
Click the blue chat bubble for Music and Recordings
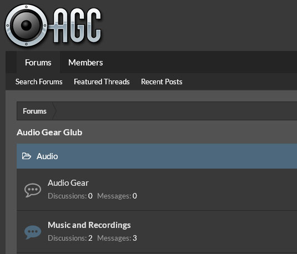coord(33,232)
